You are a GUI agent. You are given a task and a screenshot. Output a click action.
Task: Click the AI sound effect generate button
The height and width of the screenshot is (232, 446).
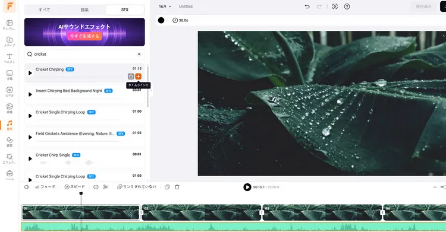[x=84, y=36]
